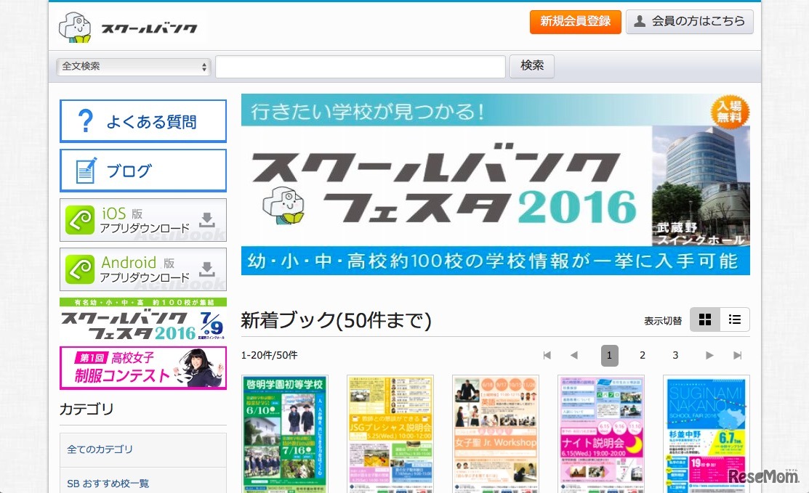The height and width of the screenshot is (493, 809).
Task: Open the よくある質問 help section
Action: (142, 121)
